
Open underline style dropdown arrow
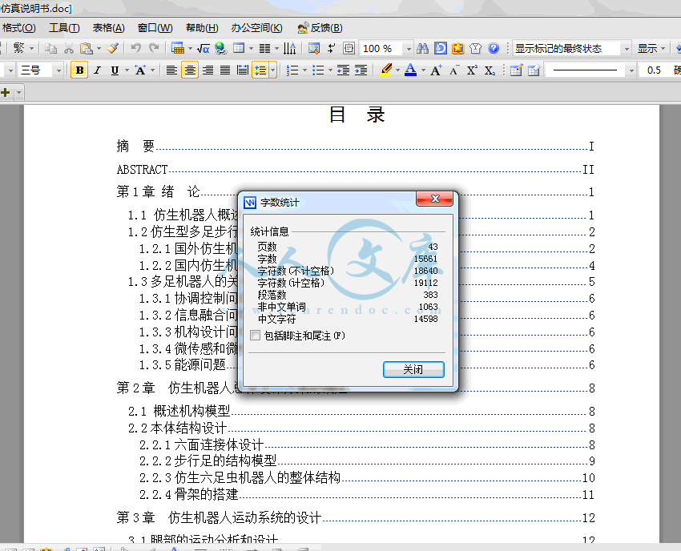(127, 70)
